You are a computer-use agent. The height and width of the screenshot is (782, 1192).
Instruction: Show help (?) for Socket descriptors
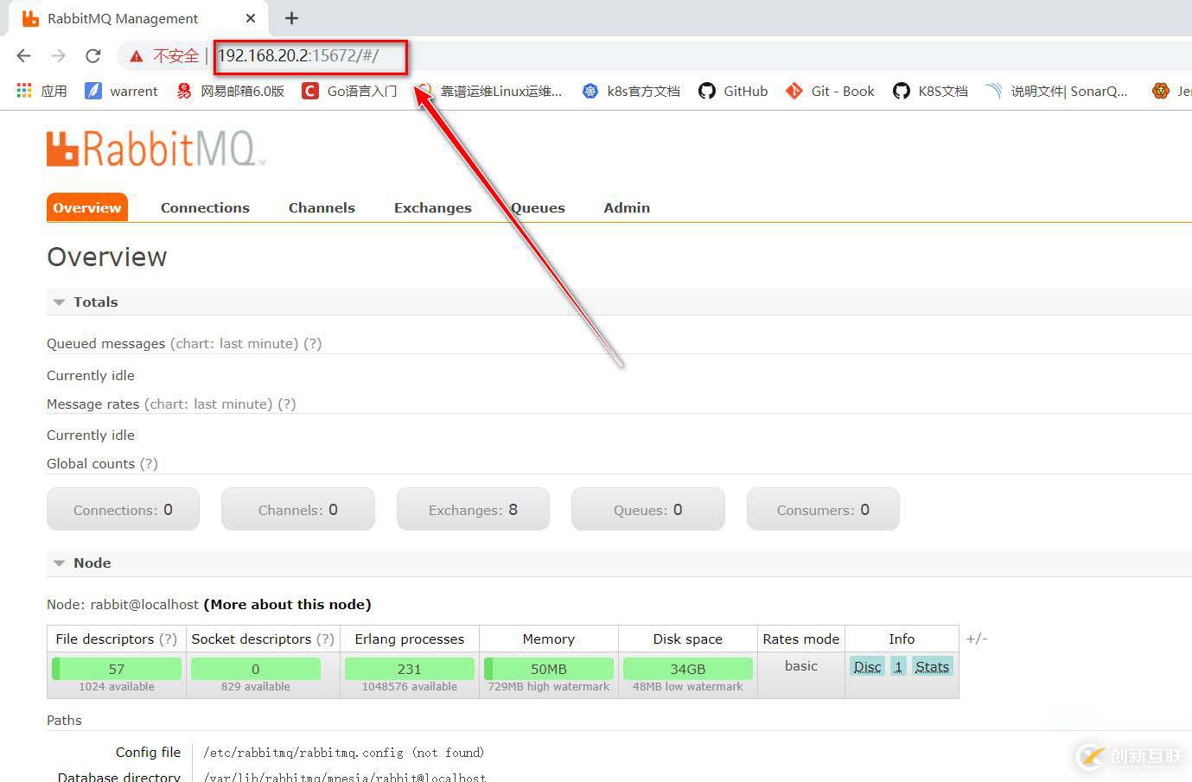click(325, 639)
